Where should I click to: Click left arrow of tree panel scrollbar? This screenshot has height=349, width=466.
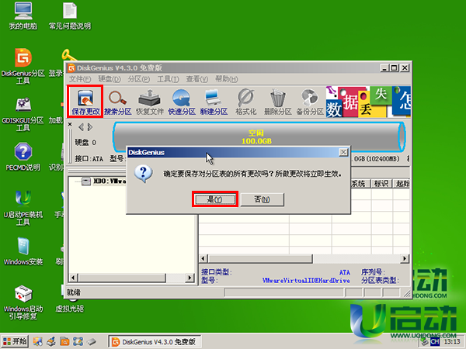pos(73,278)
